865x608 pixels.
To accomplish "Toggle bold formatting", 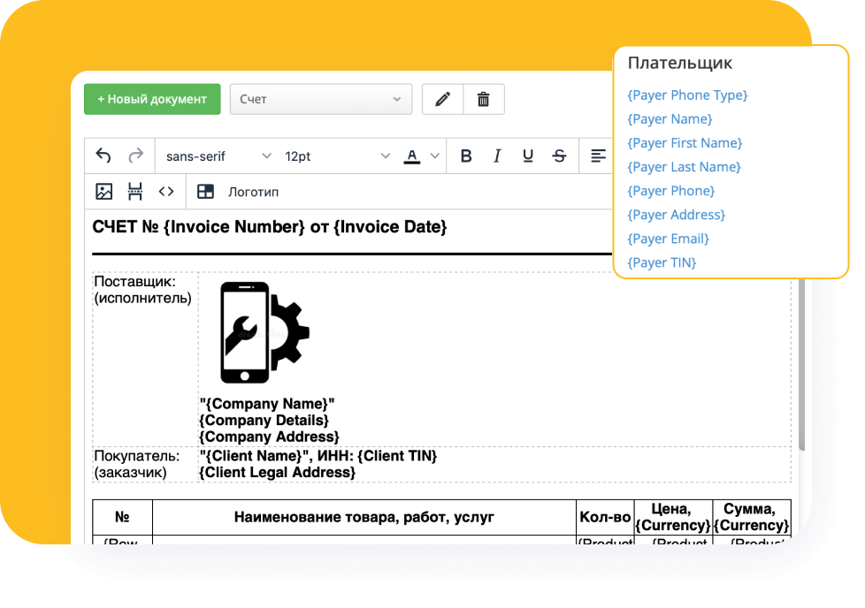I will (466, 156).
